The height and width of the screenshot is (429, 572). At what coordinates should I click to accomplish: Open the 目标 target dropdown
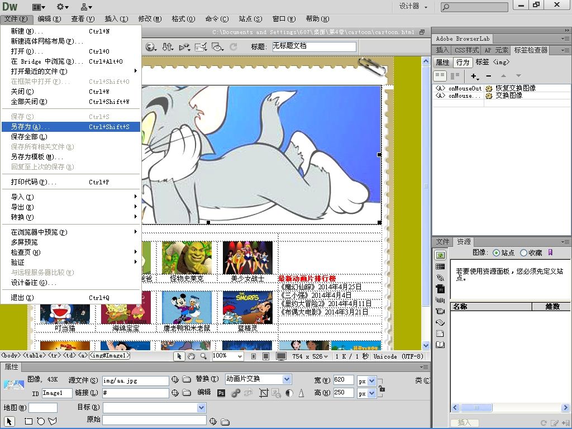pyautogui.click(x=201, y=407)
